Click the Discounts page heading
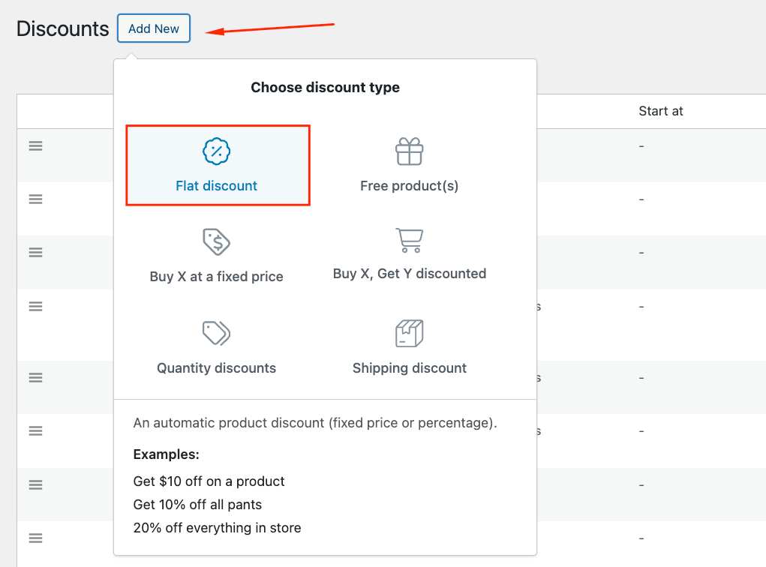This screenshot has height=567, width=766. [62, 28]
